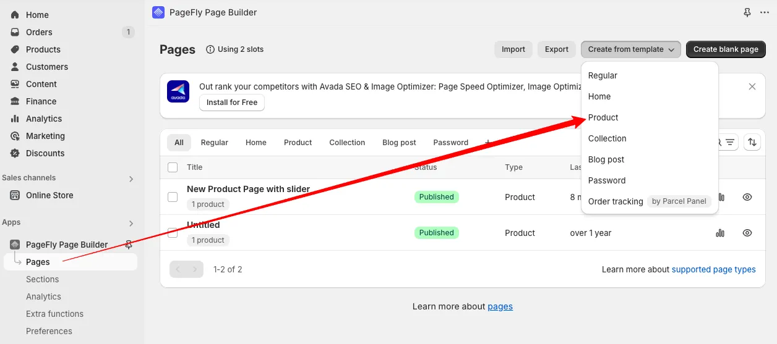777x344 pixels.
Task: Click Create blank page button
Action: click(x=726, y=49)
